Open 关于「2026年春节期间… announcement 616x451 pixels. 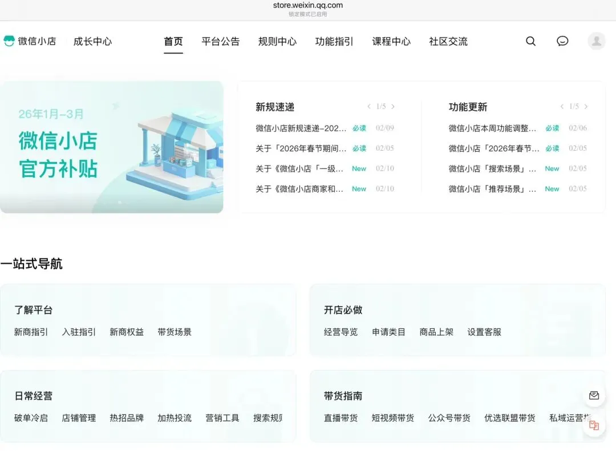click(x=301, y=148)
